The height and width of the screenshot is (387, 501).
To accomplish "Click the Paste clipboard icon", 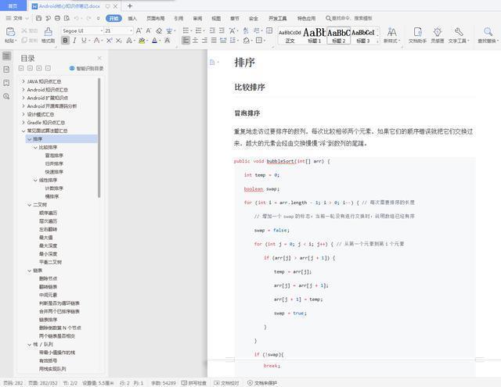I will 10,31.
